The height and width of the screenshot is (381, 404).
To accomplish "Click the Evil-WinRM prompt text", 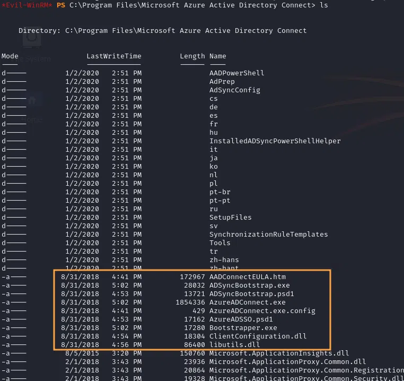I will [x=26, y=5].
